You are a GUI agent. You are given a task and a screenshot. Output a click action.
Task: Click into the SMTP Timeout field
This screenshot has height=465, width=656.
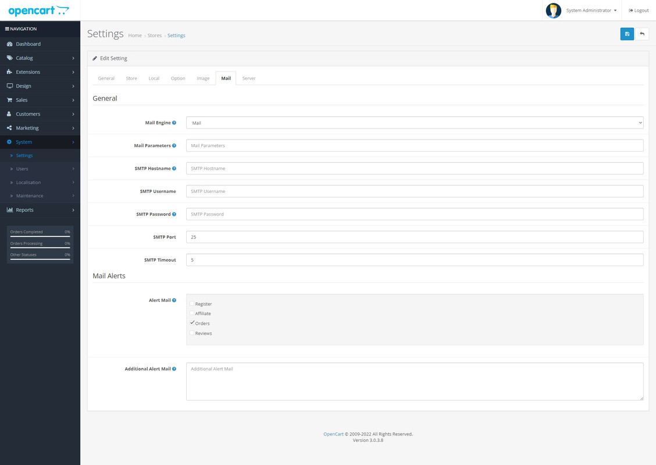click(x=415, y=260)
